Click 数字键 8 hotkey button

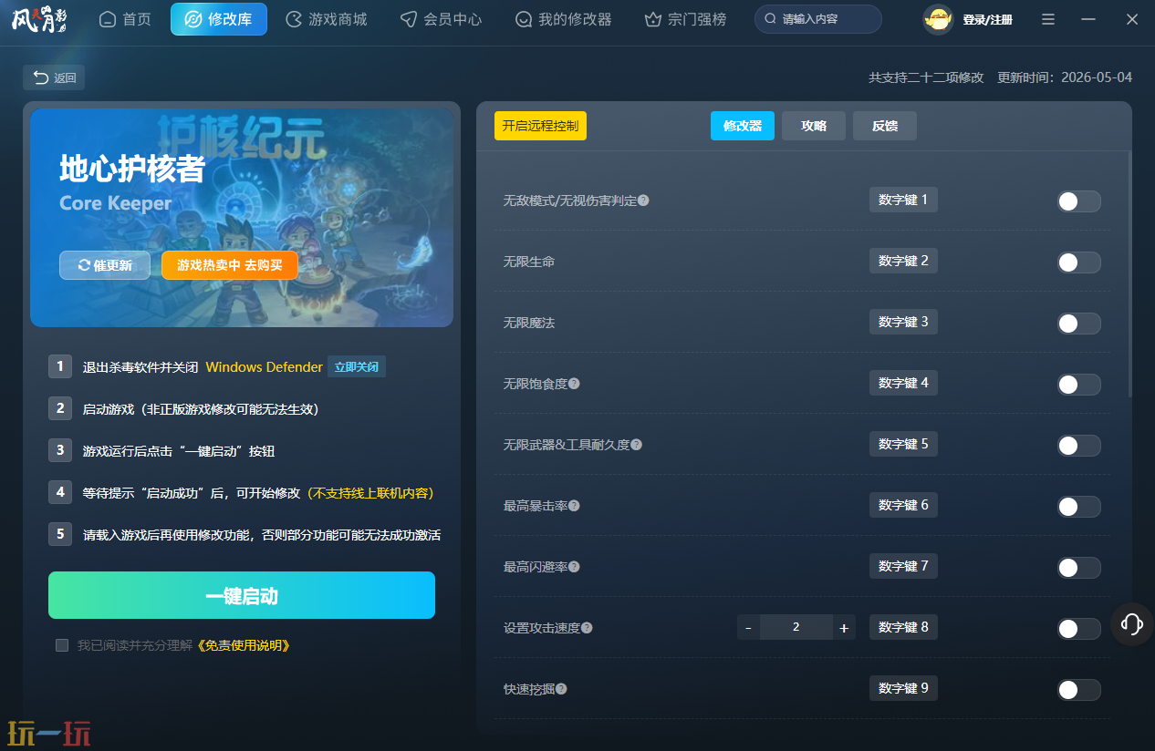tap(903, 627)
